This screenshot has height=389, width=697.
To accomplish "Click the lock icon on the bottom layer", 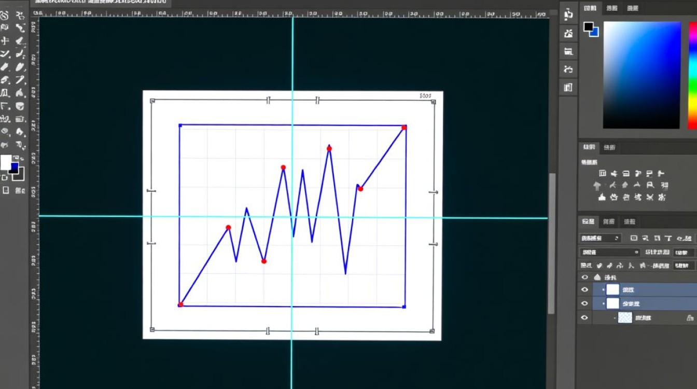I will point(690,318).
